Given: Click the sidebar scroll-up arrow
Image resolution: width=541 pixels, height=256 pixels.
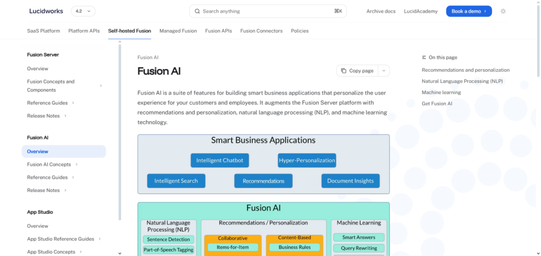Looking at the screenshot, I should click(x=120, y=42).
